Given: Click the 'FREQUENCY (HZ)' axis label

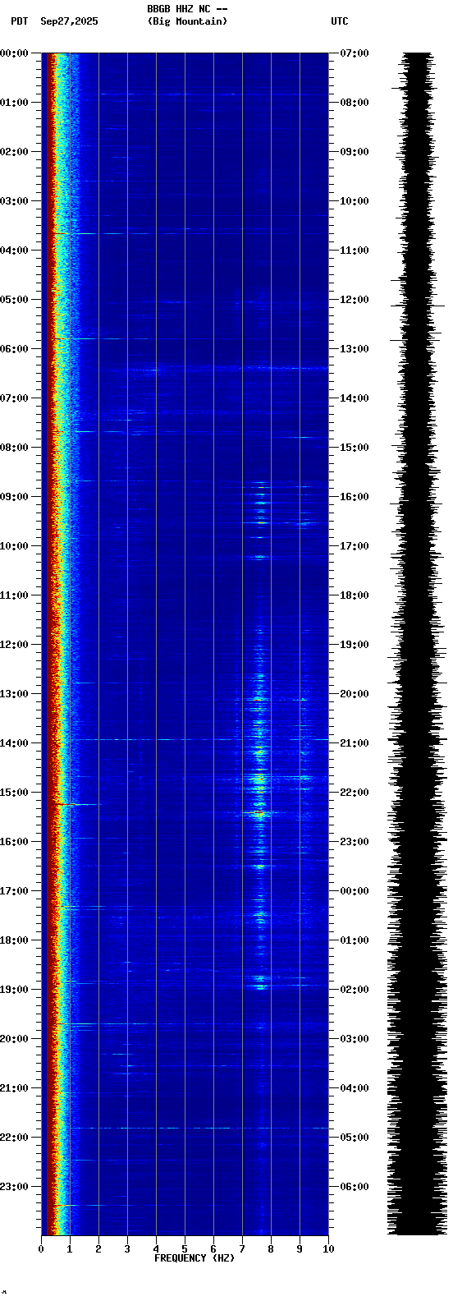Looking at the screenshot, I should pos(194,1258).
